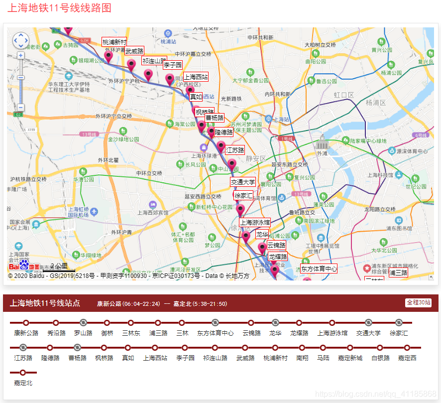Select the 康新公路 station node in list
The height and width of the screenshot is (403, 441).
[x=26, y=322]
